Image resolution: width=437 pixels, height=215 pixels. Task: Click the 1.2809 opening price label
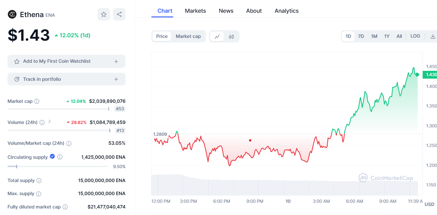pos(160,134)
